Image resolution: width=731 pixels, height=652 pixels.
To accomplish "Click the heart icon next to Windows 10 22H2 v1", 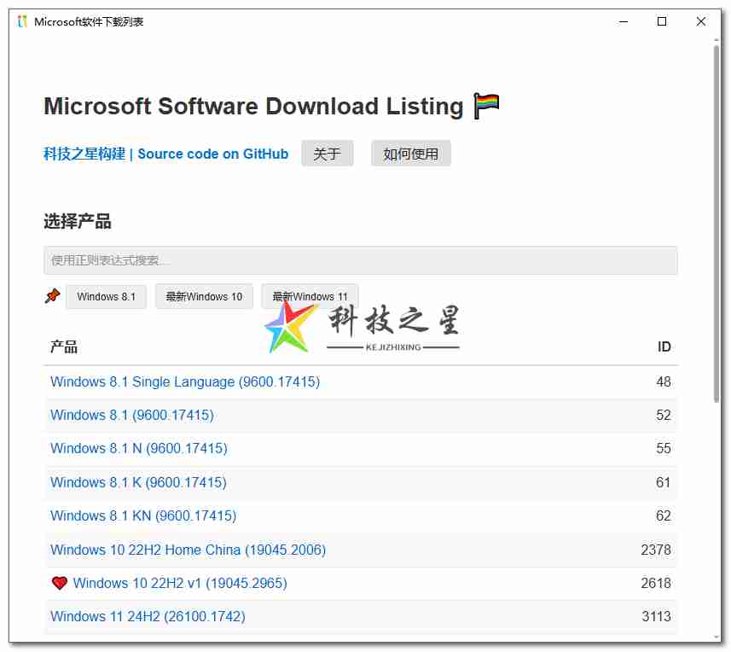I will [x=58, y=583].
